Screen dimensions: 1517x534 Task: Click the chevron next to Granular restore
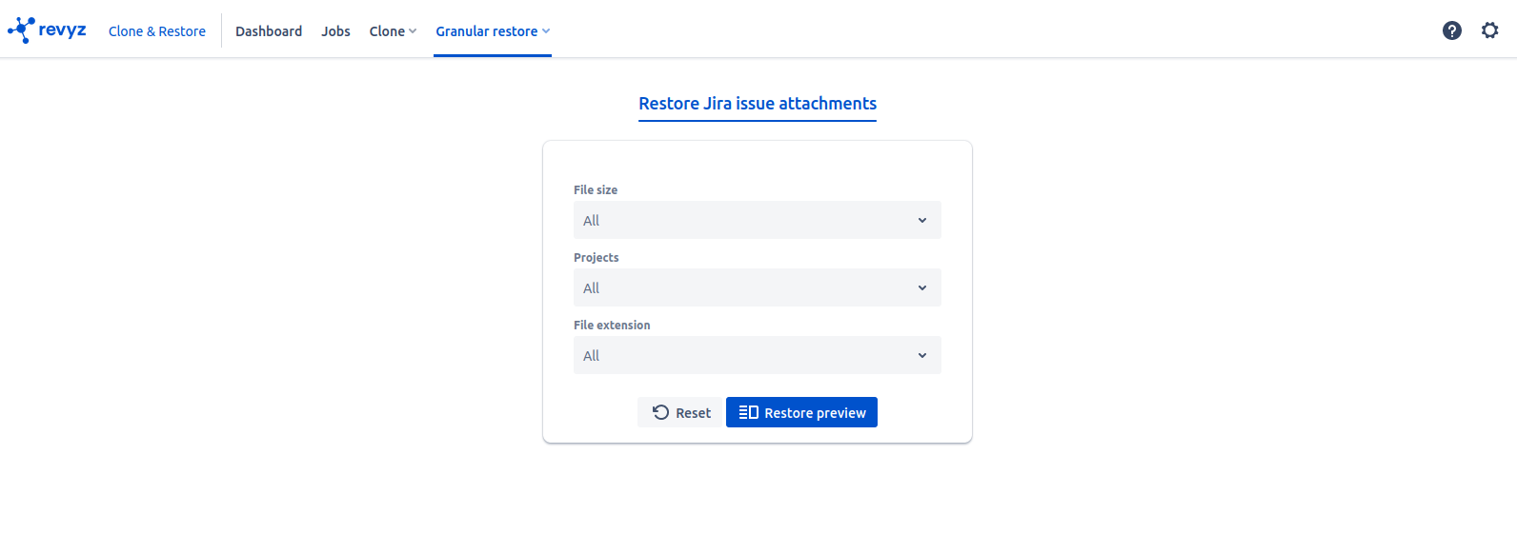pos(546,31)
